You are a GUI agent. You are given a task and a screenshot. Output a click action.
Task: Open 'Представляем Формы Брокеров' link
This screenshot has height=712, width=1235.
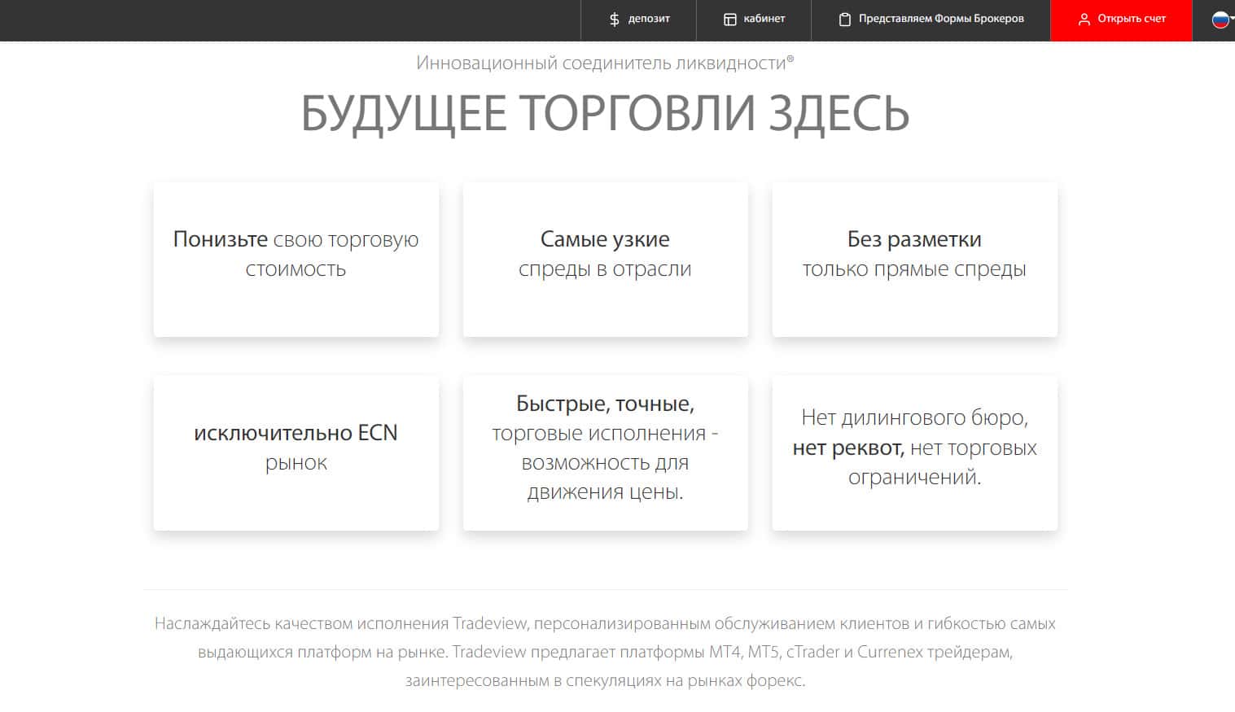[940, 19]
